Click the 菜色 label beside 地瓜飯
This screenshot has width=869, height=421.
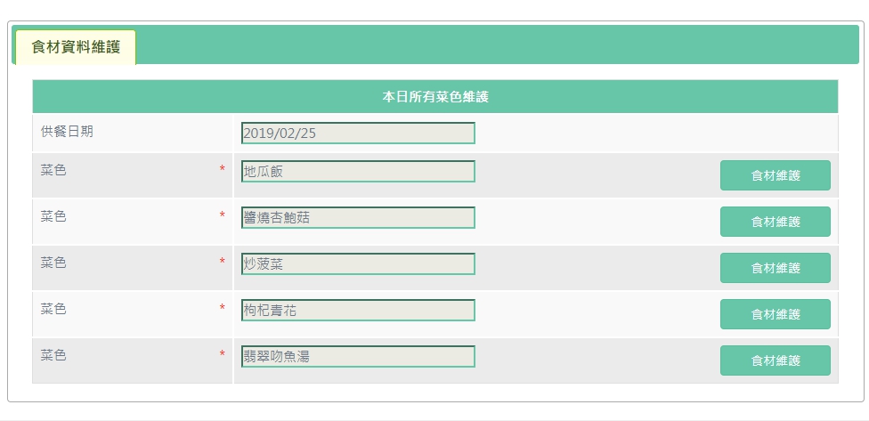(x=53, y=170)
